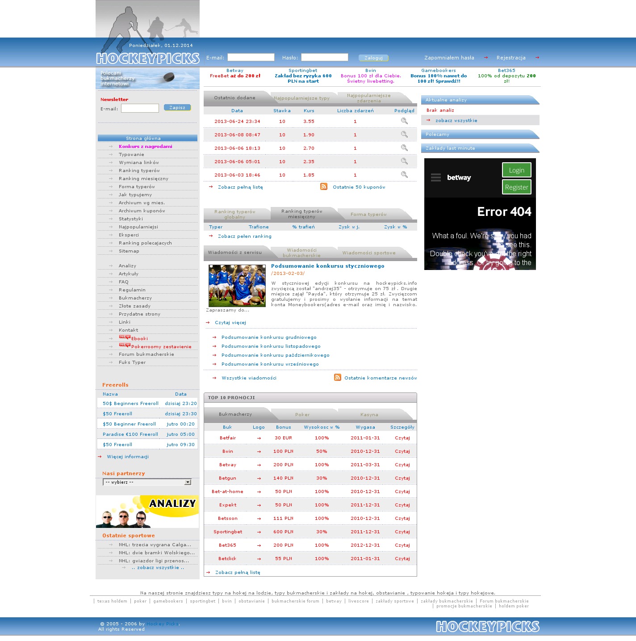Open the ANALIZY banner image

point(147,511)
